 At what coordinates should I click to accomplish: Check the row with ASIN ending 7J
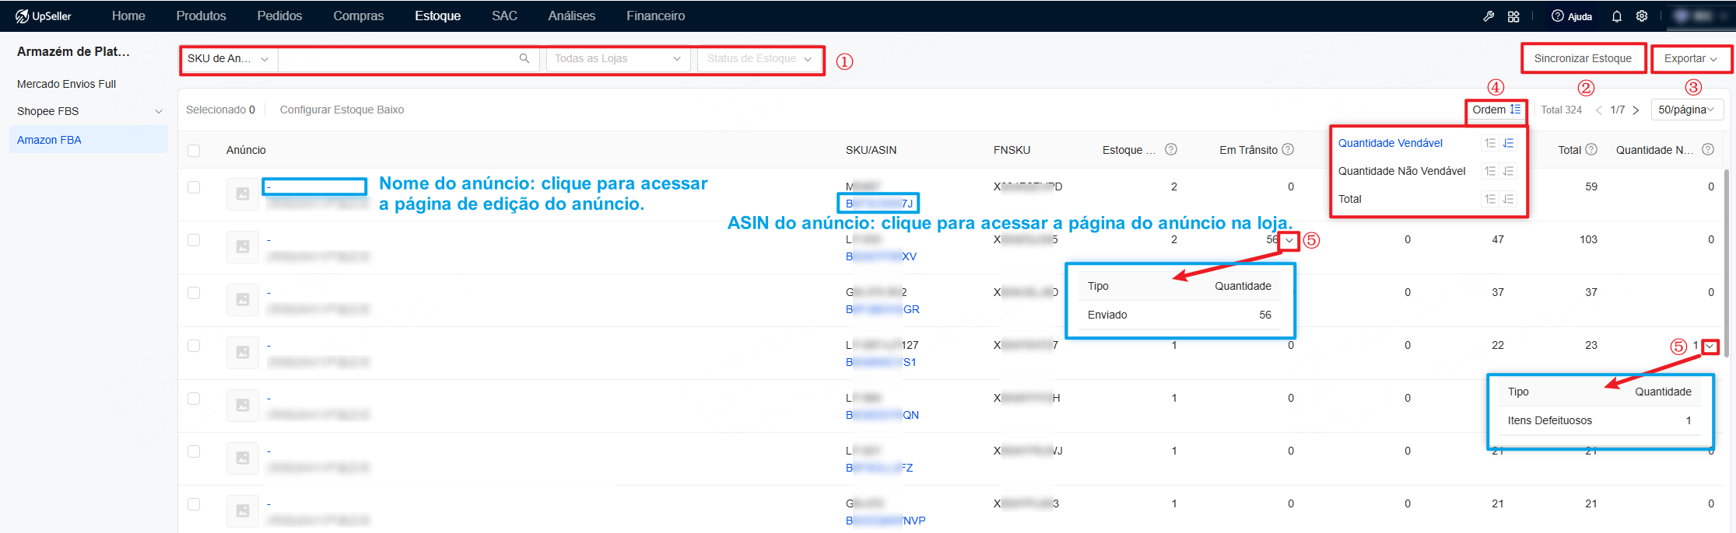tap(194, 187)
